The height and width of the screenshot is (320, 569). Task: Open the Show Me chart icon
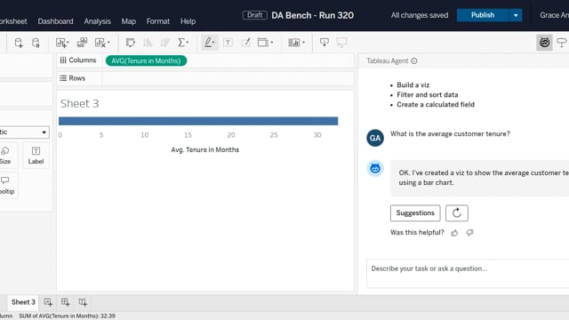point(294,43)
